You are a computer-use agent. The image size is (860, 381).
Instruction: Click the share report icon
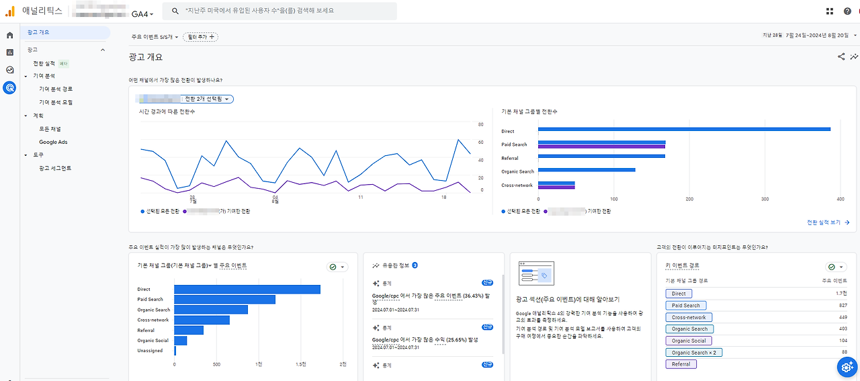(841, 57)
